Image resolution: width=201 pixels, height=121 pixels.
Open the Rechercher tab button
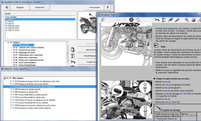point(40,8)
